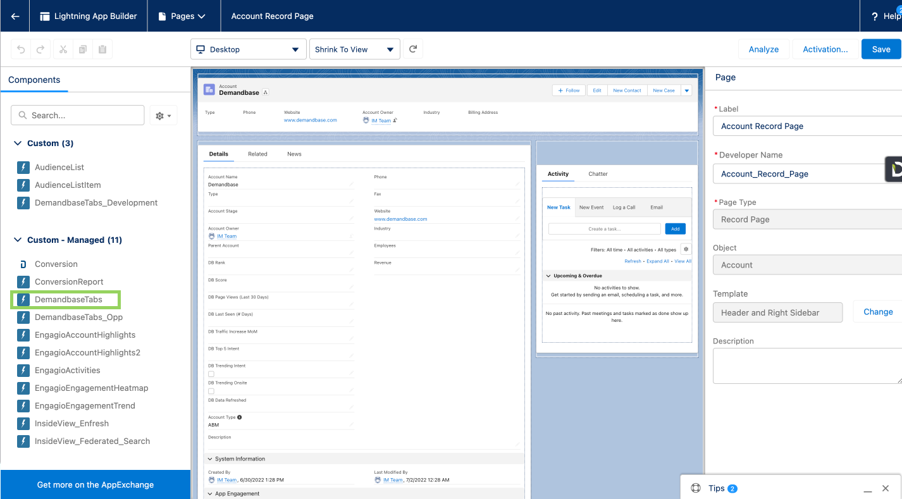This screenshot has width=902, height=499.
Task: Click the InsideView_Enfresh lightning icon
Action: [x=23, y=424]
